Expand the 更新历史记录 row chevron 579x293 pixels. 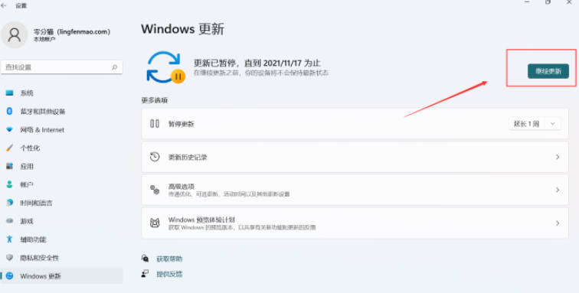tap(558, 157)
